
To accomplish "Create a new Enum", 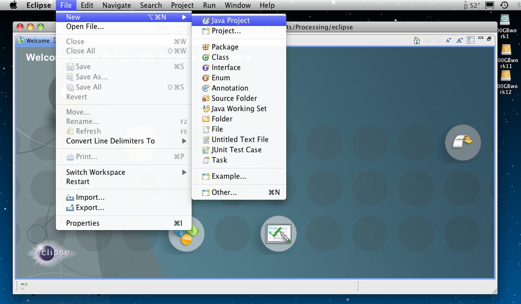I will coord(239,78).
